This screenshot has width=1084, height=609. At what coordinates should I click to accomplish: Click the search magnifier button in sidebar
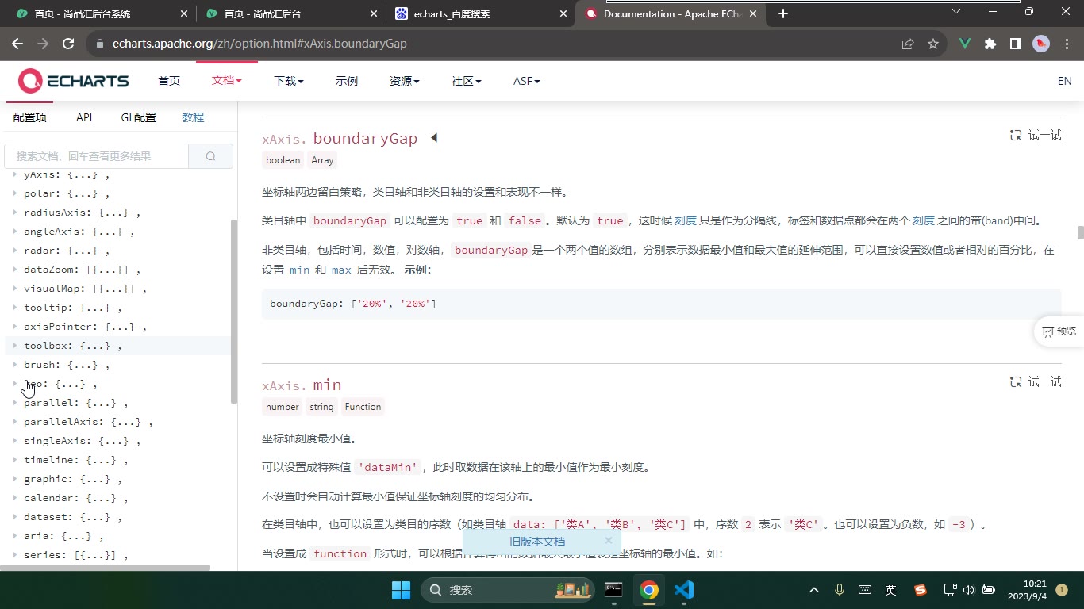pyautogui.click(x=210, y=156)
